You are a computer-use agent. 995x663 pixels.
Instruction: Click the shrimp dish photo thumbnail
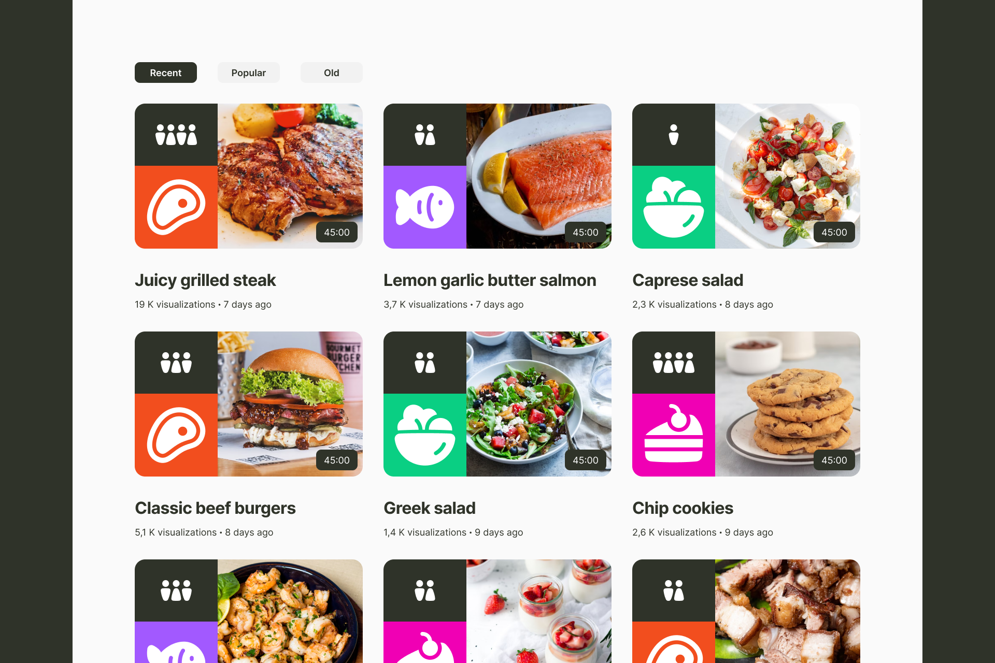point(290,611)
